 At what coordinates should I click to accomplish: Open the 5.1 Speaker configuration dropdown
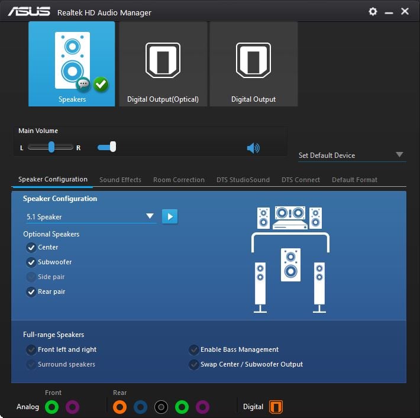coord(90,216)
